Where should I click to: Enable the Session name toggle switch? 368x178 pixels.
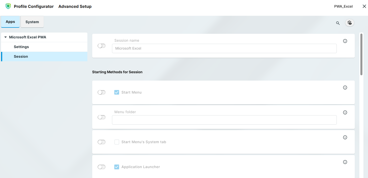[x=102, y=46]
